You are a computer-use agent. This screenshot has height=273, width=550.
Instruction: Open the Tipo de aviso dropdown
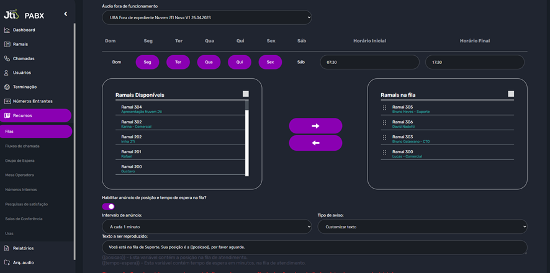pyautogui.click(x=422, y=226)
